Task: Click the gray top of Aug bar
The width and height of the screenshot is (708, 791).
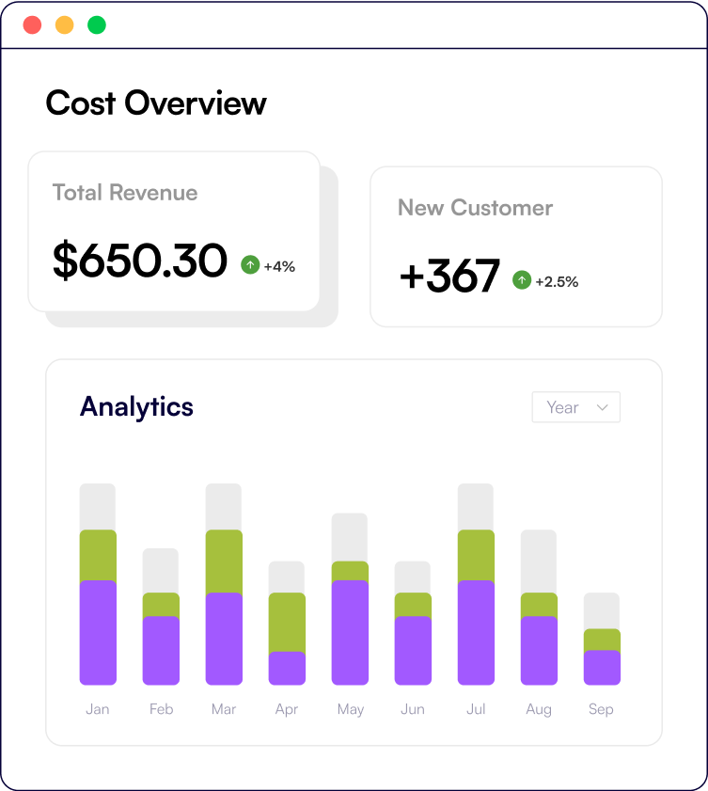Action: point(539,561)
